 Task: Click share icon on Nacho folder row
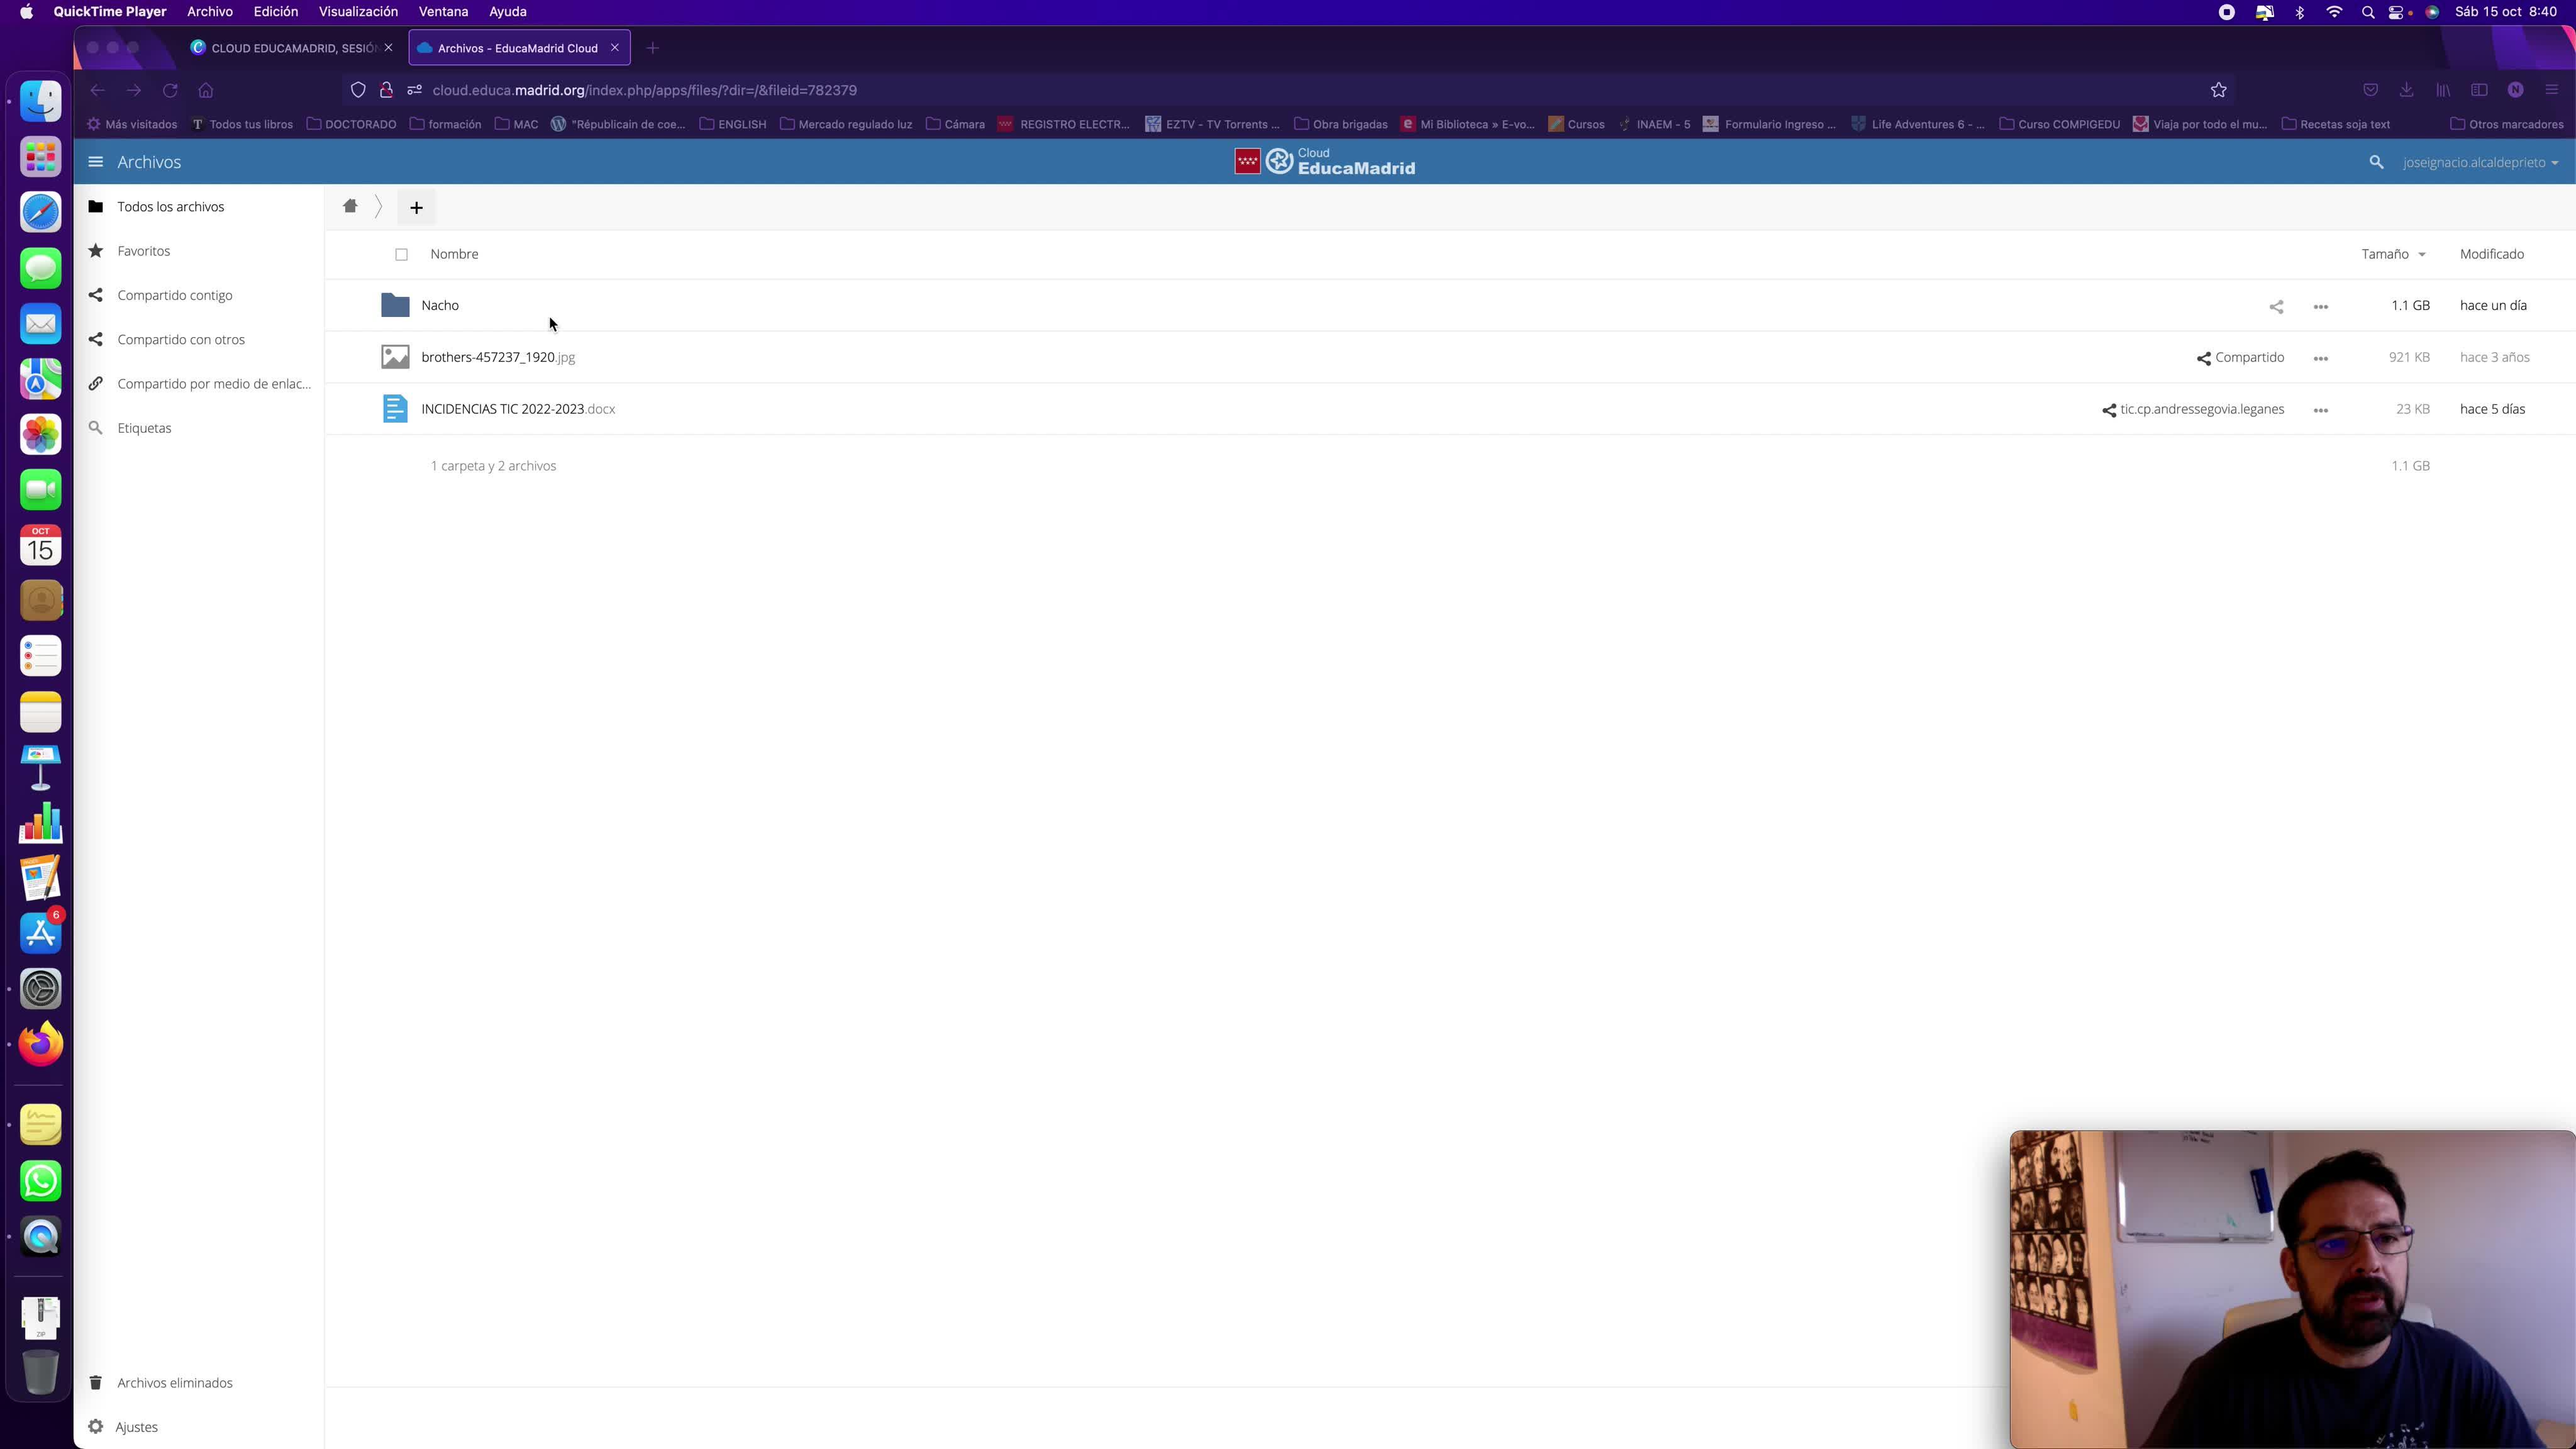[x=2276, y=307]
